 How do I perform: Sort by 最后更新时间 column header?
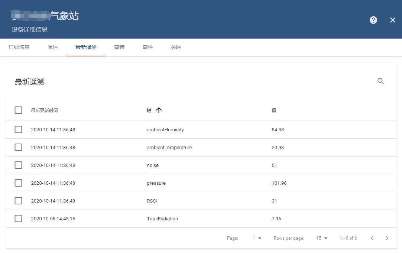coord(44,111)
